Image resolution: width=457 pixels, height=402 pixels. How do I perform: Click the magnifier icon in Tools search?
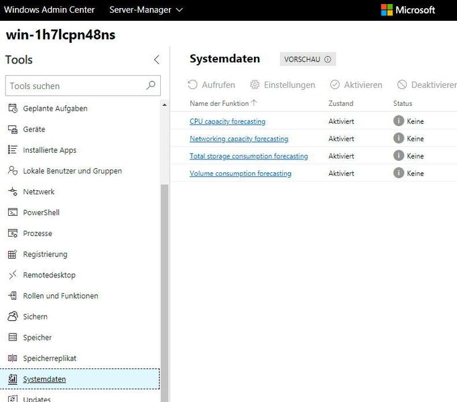coord(151,85)
